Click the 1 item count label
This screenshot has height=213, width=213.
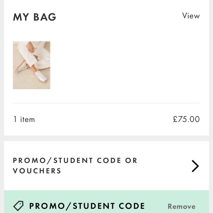click(x=24, y=120)
